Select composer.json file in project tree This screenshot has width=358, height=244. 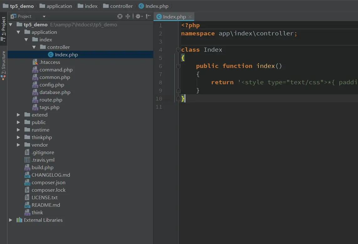48,183
